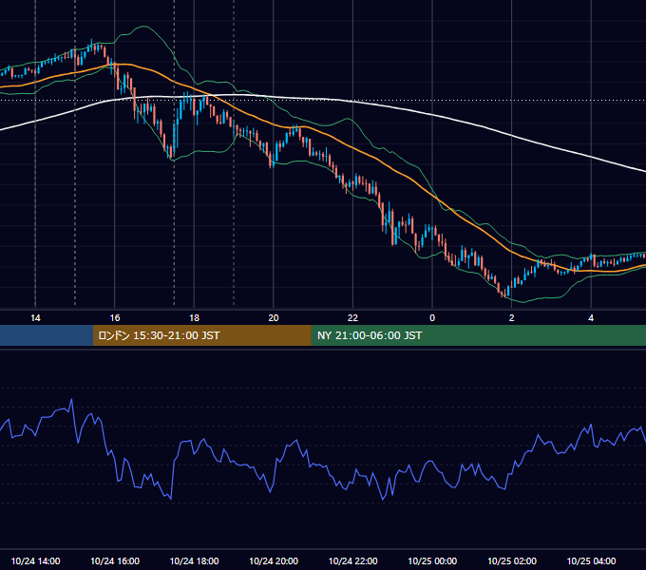This screenshot has height=570, width=646.
Task: Click hour label 0 on price chart axis
Action: 432,317
